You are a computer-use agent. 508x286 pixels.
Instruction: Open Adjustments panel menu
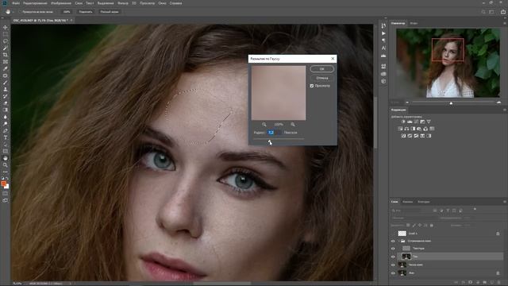coord(505,110)
